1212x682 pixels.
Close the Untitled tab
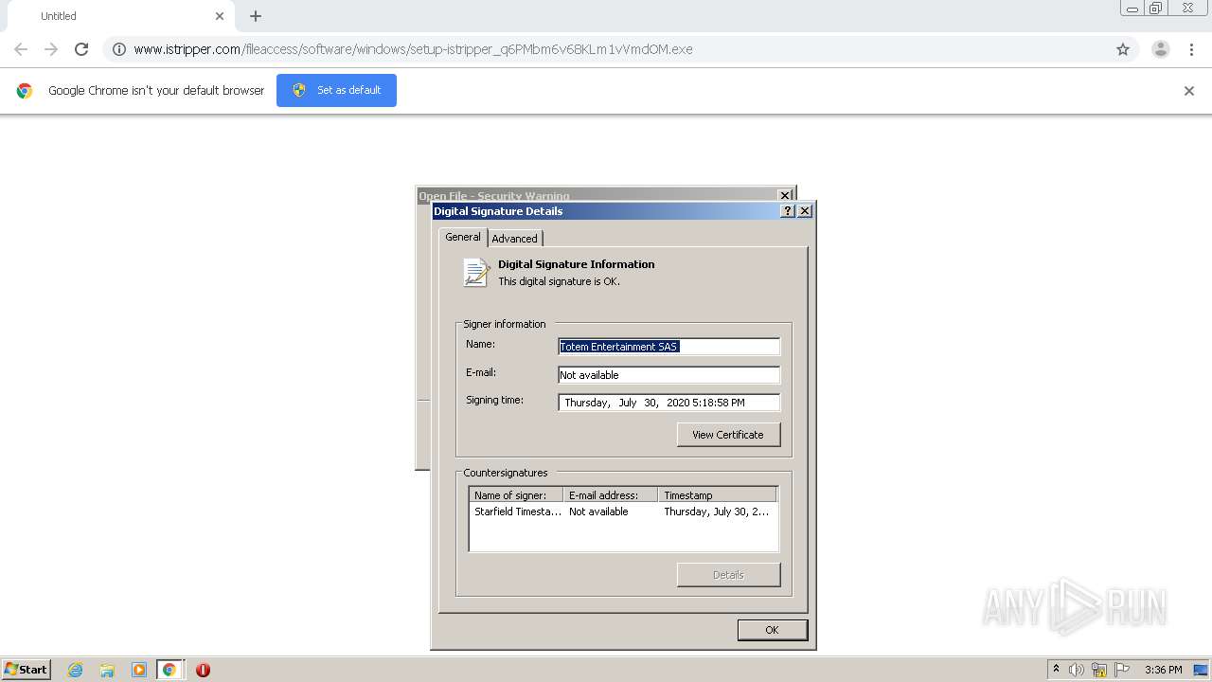(x=220, y=16)
